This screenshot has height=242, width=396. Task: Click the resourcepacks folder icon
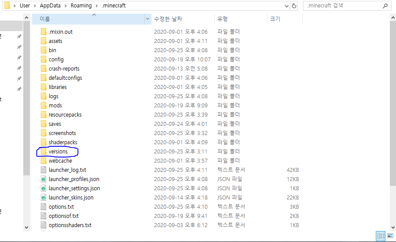pos(43,114)
